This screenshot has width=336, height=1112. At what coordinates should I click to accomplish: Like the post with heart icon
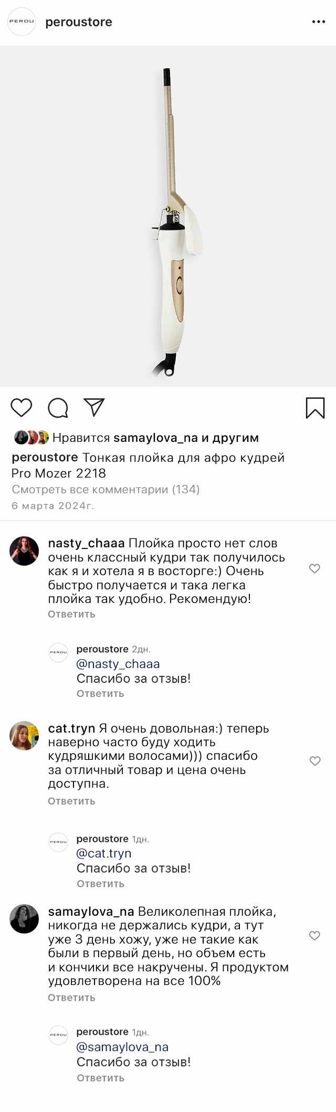click(22, 407)
